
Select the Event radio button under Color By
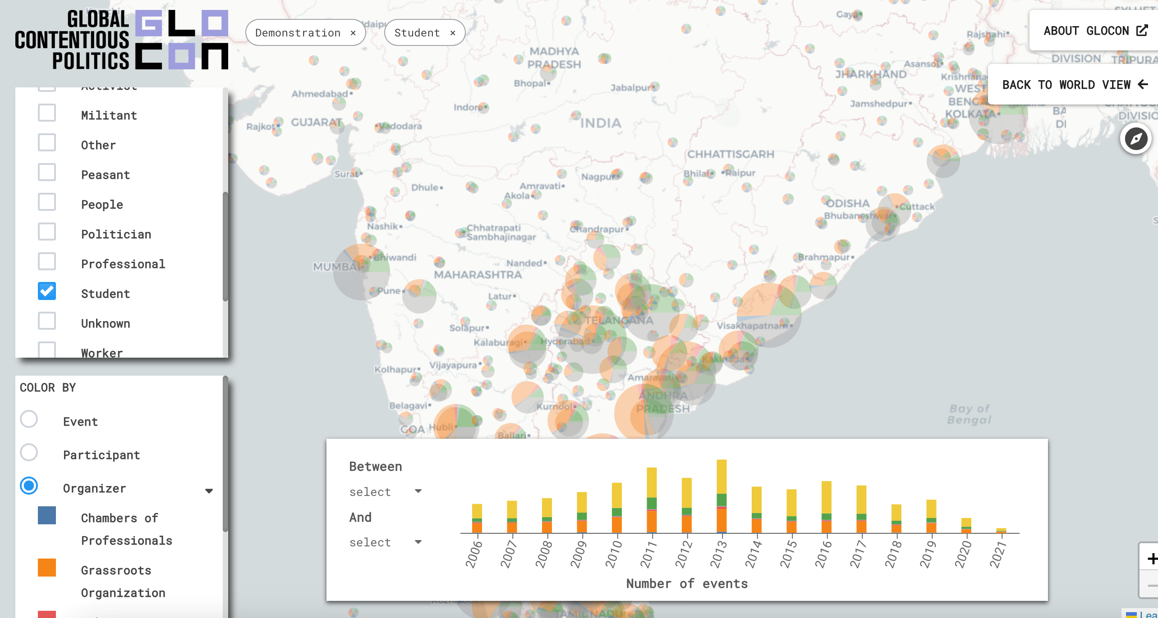[29, 421]
